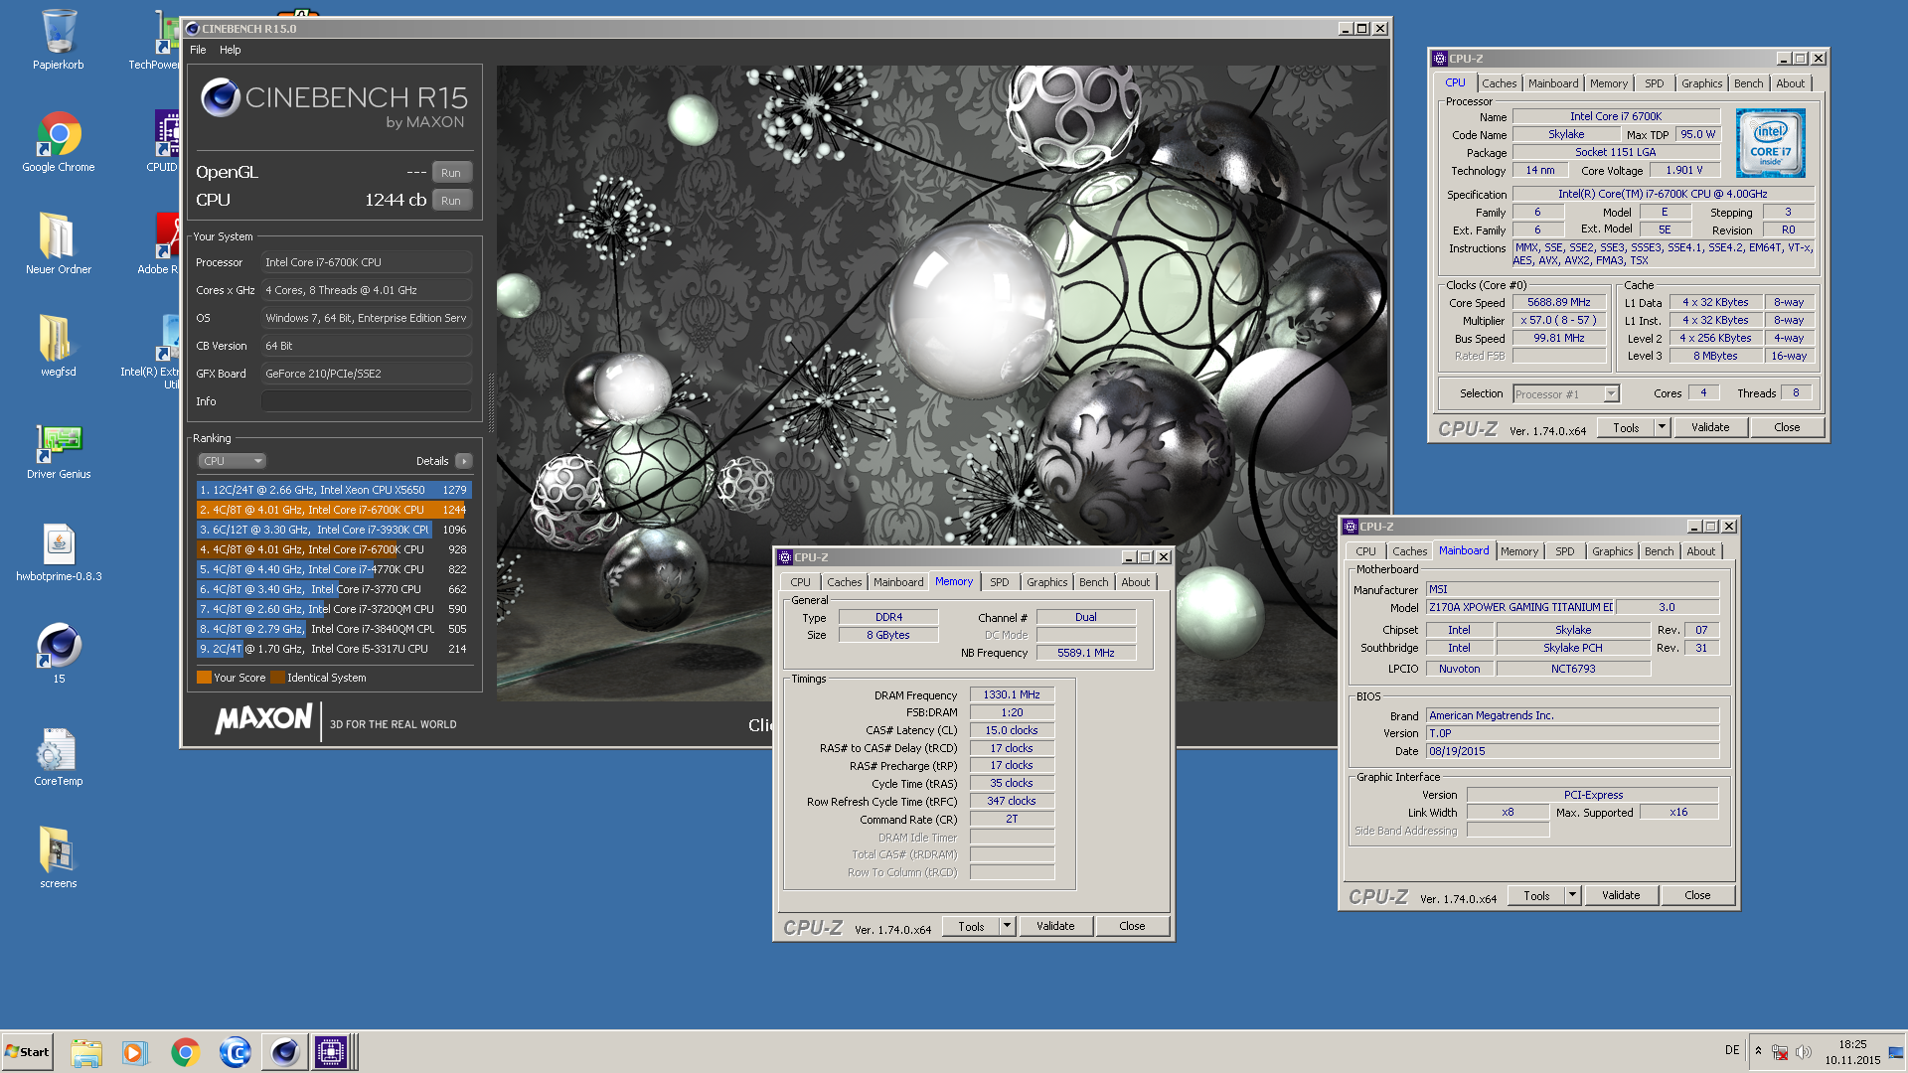Click the Core Speed value 5688.89 MHz
1908x1073 pixels.
pyautogui.click(x=1558, y=302)
